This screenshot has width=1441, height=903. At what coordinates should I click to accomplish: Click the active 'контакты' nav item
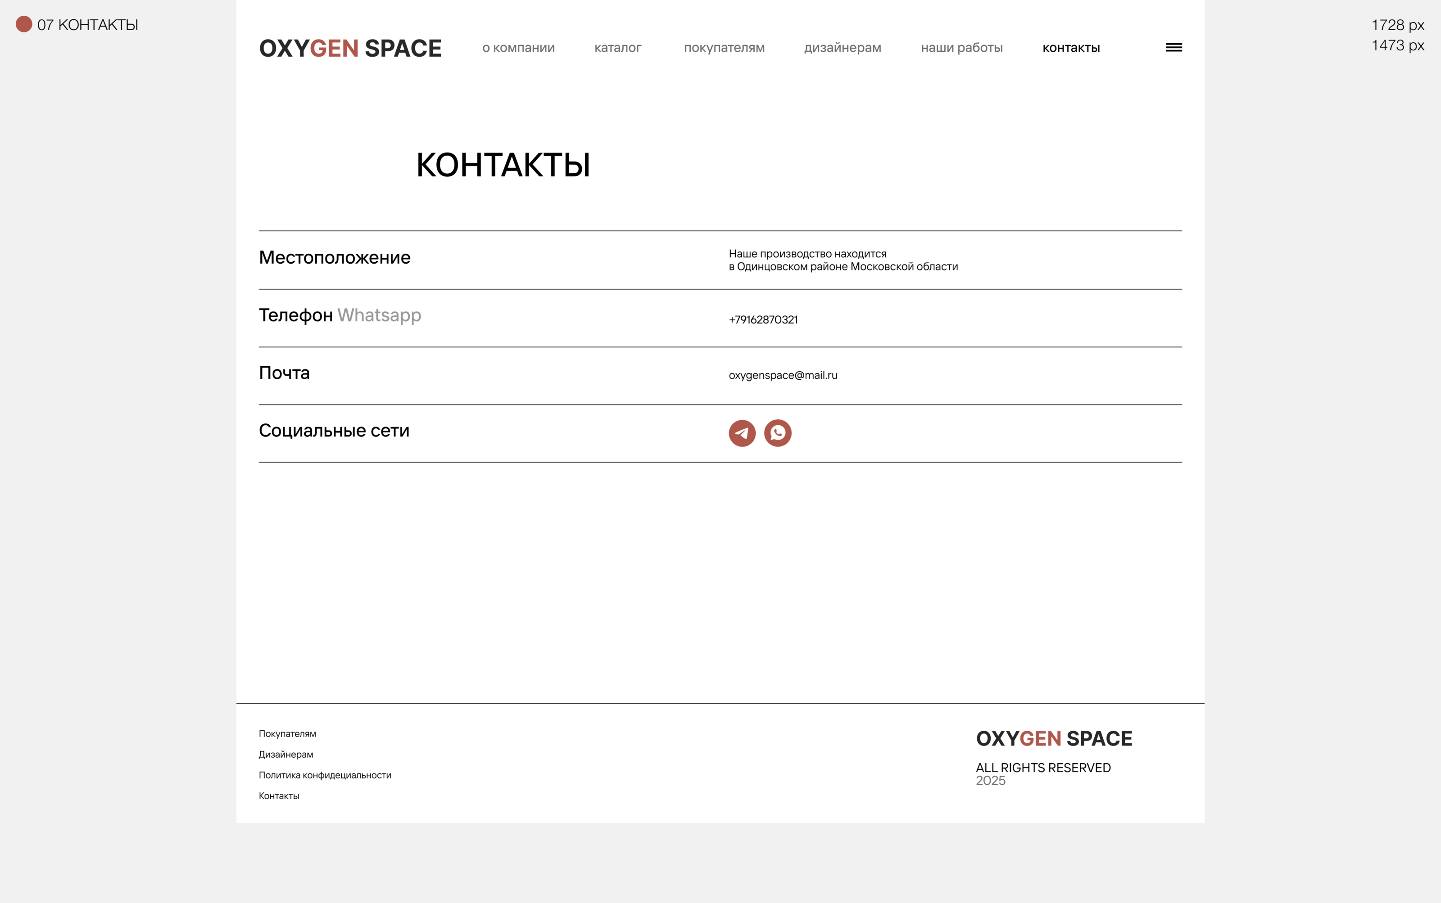click(x=1070, y=49)
